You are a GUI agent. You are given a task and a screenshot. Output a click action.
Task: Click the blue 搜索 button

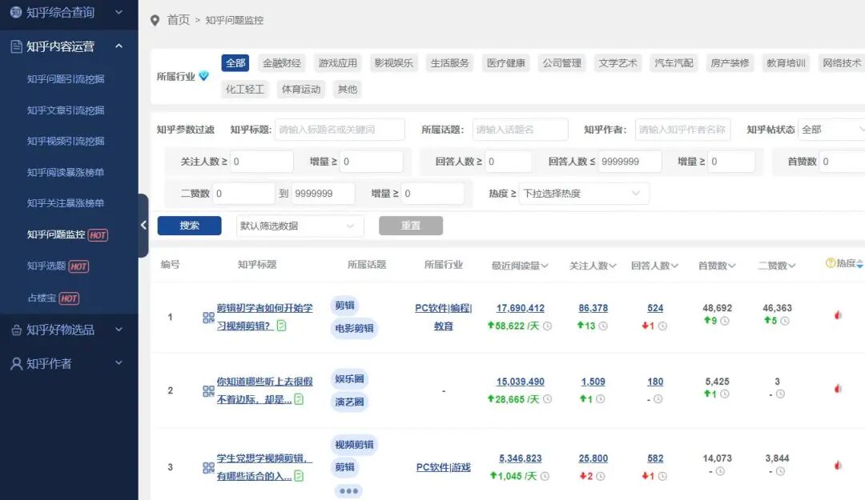tap(189, 226)
